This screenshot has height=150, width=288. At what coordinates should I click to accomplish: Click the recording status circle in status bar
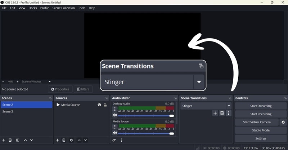click(225, 148)
